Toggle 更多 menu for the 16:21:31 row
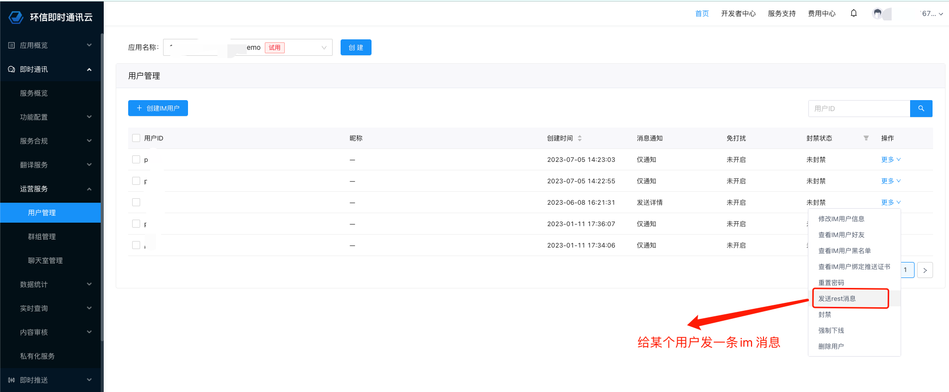The width and height of the screenshot is (949, 392). tap(891, 202)
